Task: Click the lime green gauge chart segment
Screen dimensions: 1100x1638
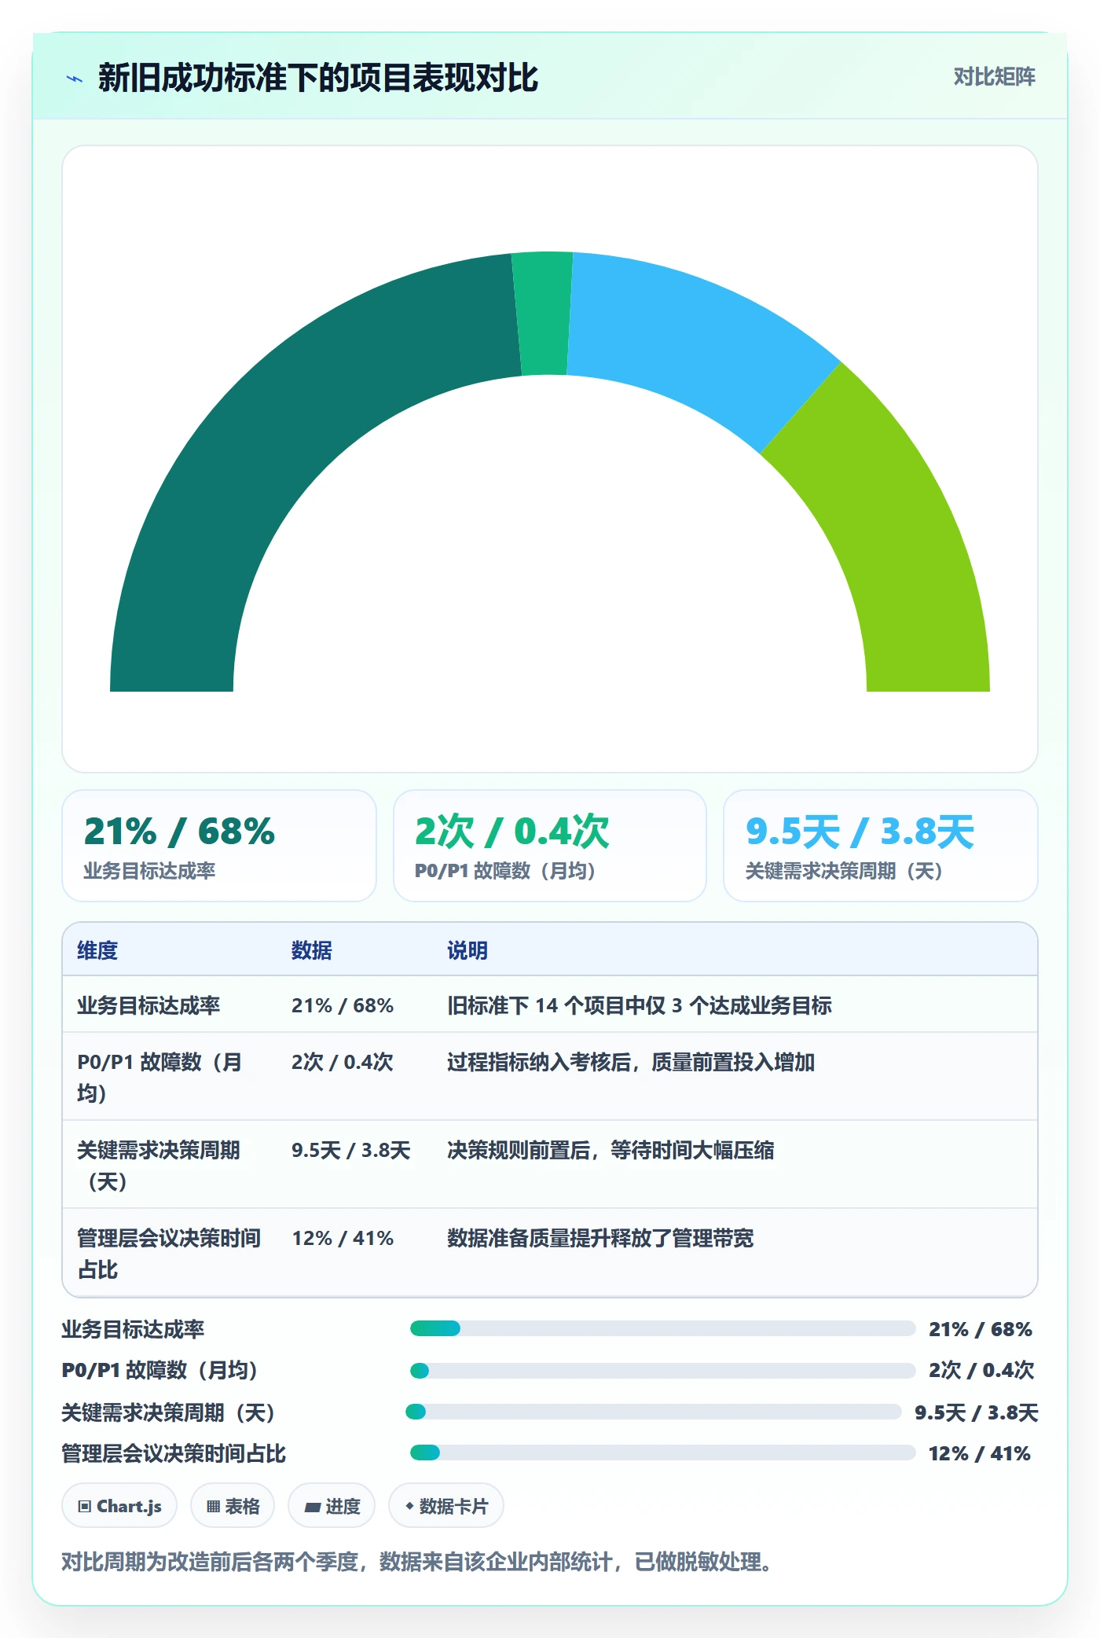Action: click(896, 542)
